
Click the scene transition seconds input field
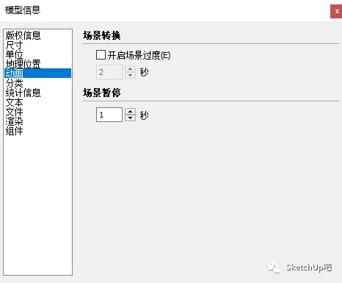[109, 72]
